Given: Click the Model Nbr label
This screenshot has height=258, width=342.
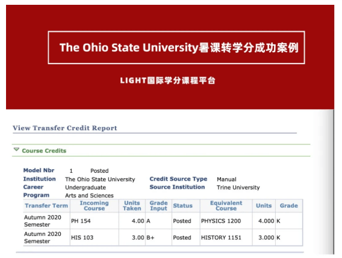Looking at the screenshot, I should 39,170.
